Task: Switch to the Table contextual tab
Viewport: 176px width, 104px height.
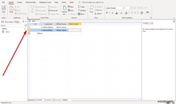Action: (x=71, y=2)
